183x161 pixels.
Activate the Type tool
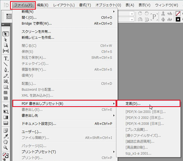click(x=6, y=59)
